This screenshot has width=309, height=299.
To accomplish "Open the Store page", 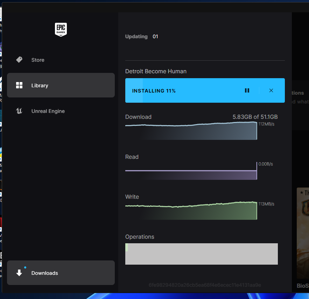I will point(61,60).
